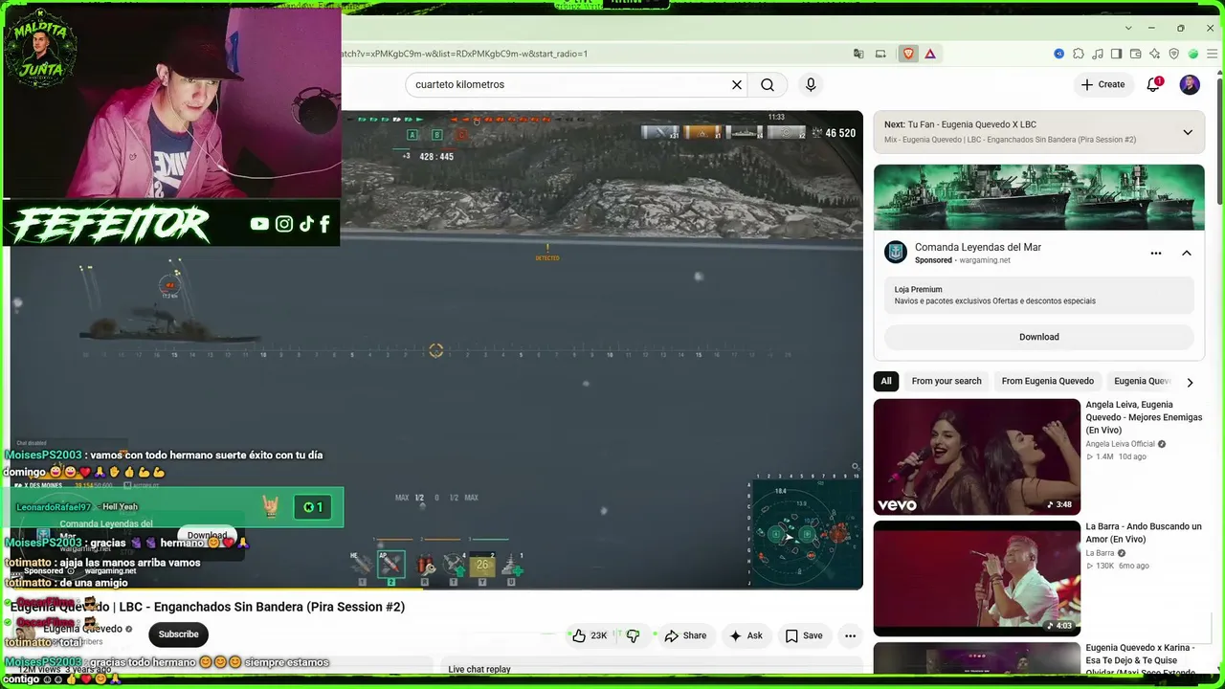Click the YouTube icon on stream overlay

(x=259, y=224)
